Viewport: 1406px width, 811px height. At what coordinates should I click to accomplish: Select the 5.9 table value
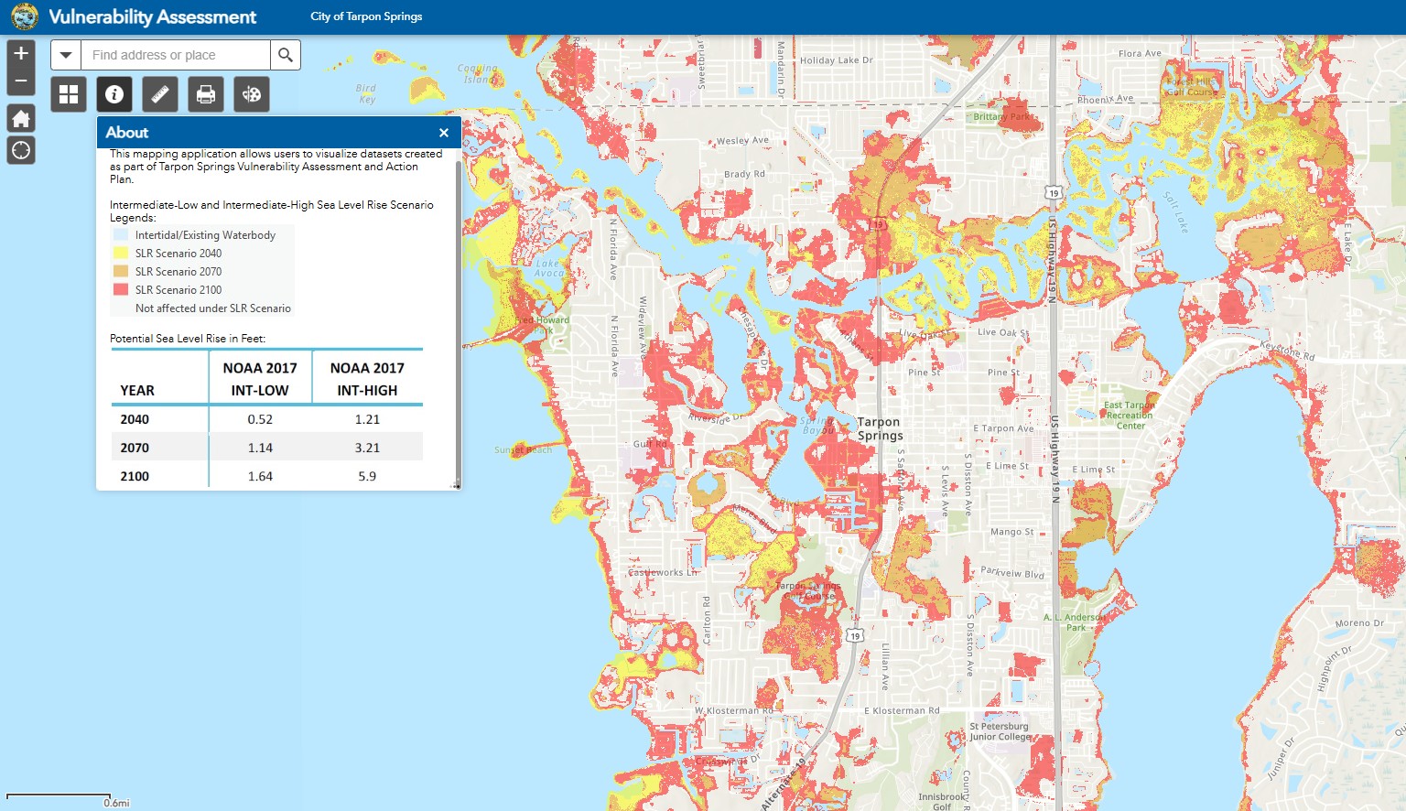367,476
